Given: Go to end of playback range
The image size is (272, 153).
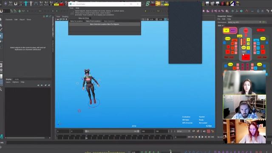Looking at the screenshot, I should (x=212, y=137).
